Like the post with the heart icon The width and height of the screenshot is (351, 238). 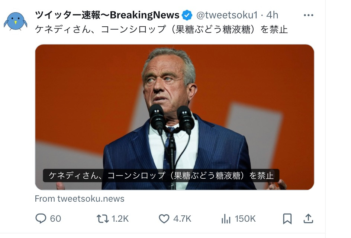pyautogui.click(x=164, y=219)
